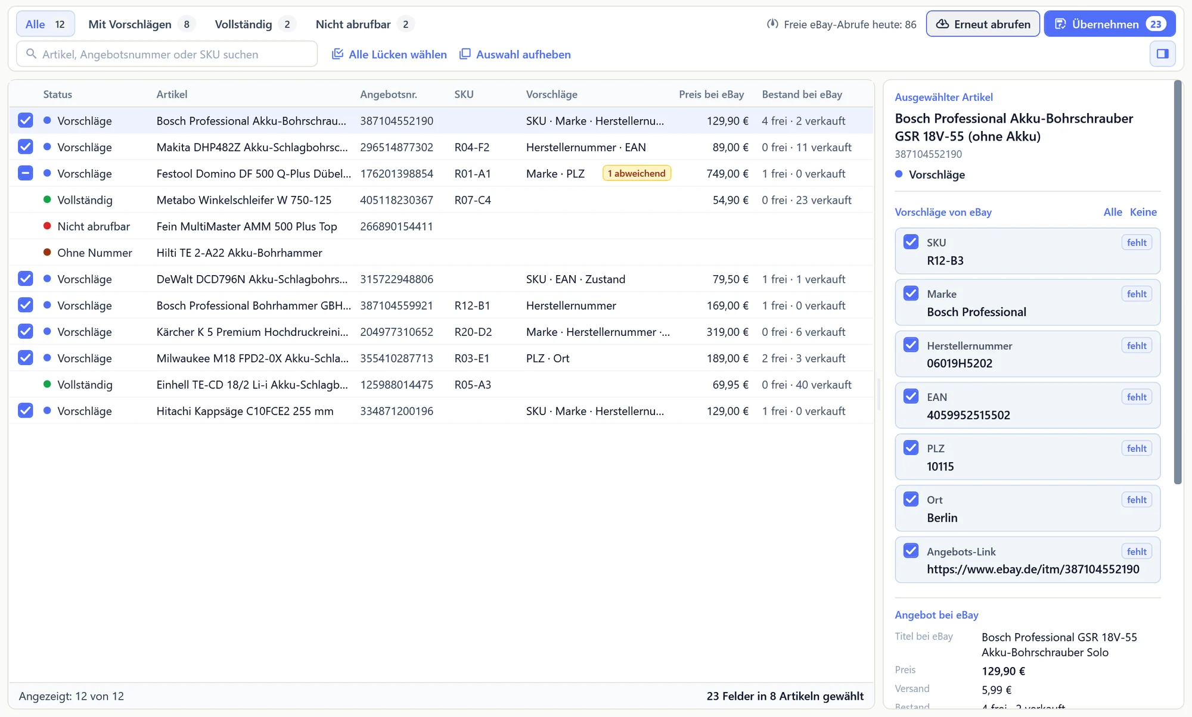This screenshot has width=1192, height=717.
Task: Select the Metabo Winkelschleifer W 750-125 row
Action: pyautogui.click(x=441, y=199)
